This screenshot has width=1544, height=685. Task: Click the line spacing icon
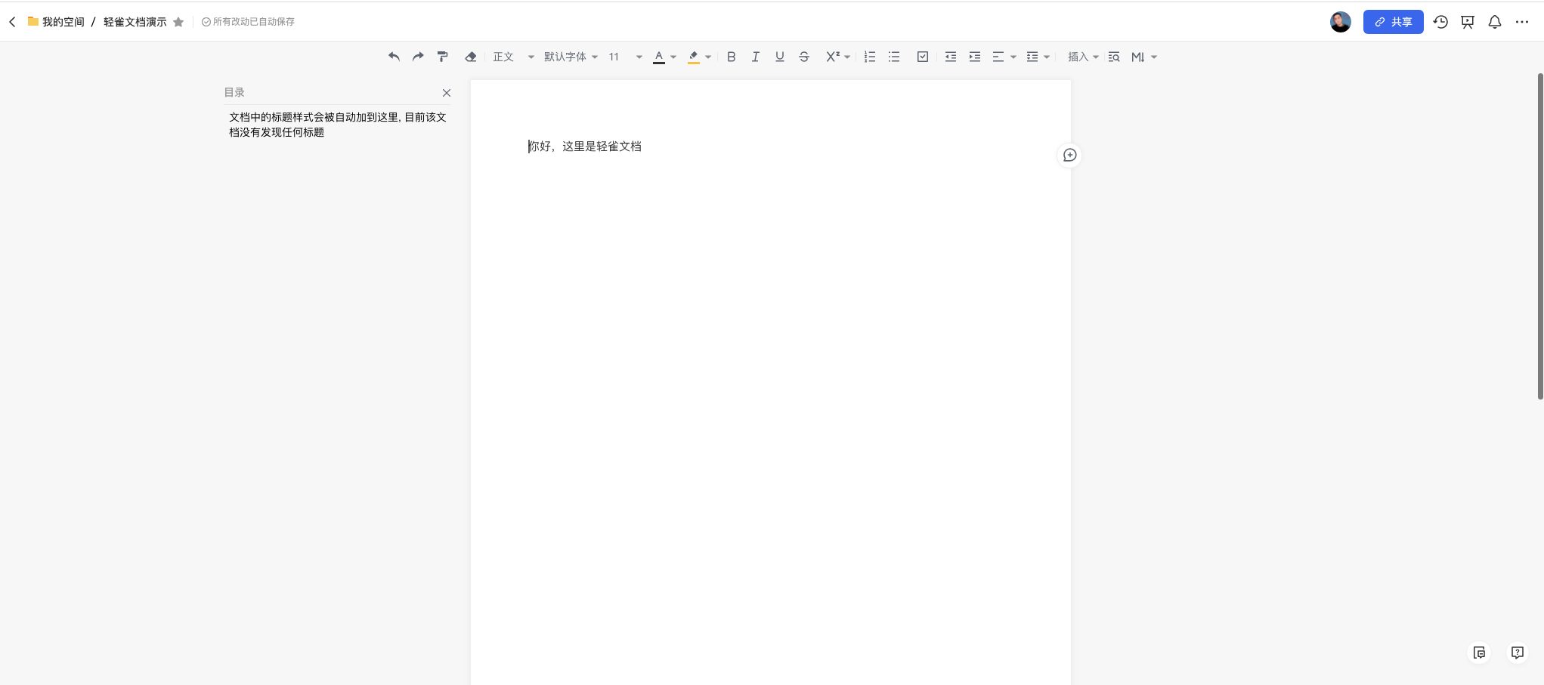point(1032,57)
